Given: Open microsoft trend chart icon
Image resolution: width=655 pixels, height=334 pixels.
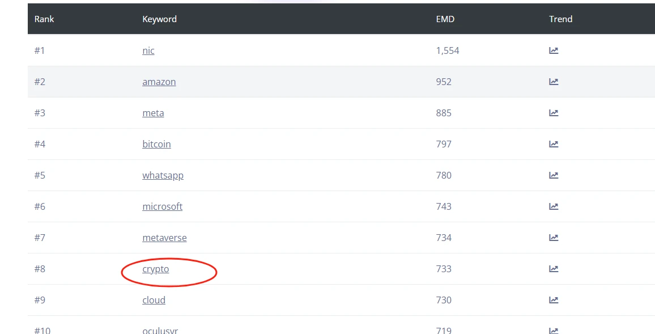Looking at the screenshot, I should click(x=554, y=206).
